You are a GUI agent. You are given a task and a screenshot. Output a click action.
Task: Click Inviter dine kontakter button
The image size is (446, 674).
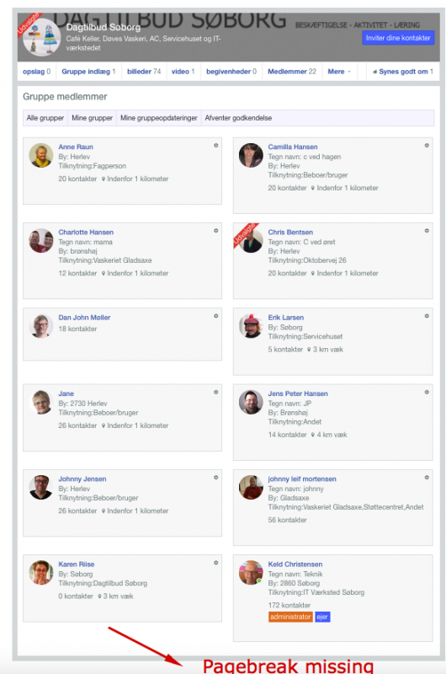(398, 38)
